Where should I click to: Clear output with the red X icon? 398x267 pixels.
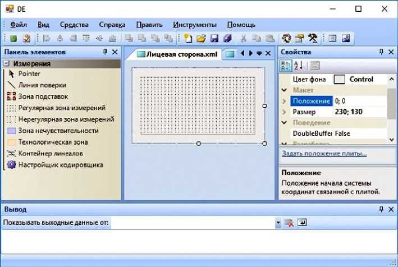289,223
